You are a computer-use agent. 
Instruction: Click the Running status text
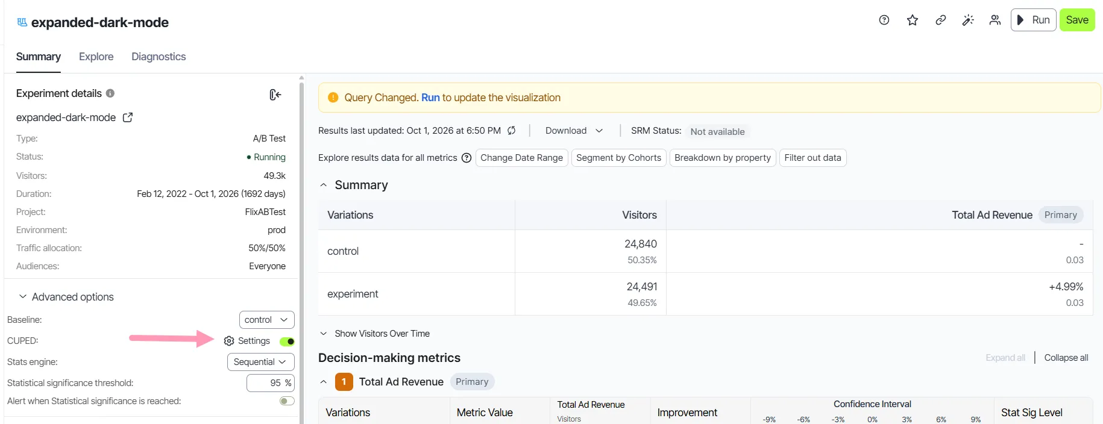click(269, 157)
